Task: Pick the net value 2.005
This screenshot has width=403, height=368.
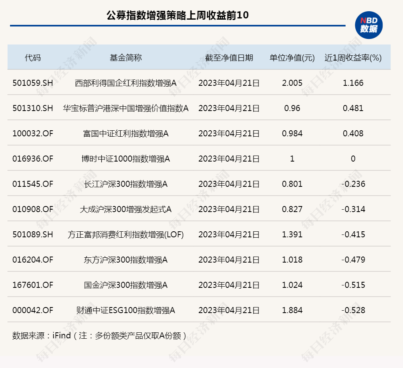Action: pos(292,83)
